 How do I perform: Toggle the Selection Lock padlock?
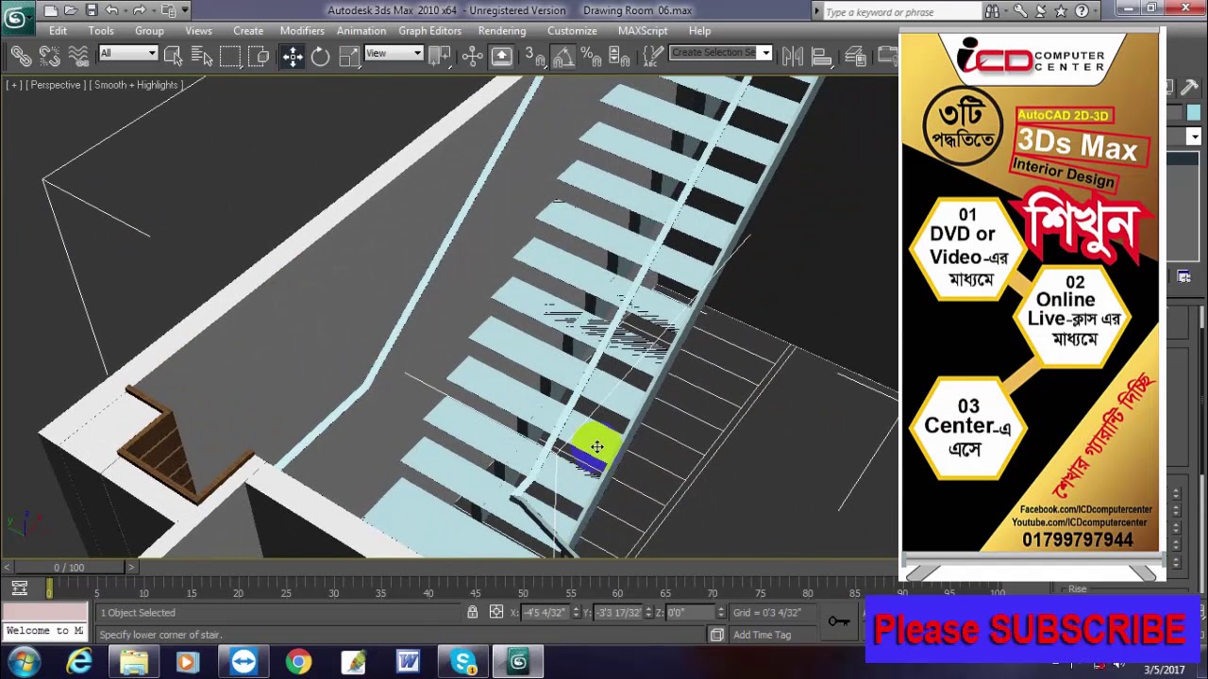point(472,612)
